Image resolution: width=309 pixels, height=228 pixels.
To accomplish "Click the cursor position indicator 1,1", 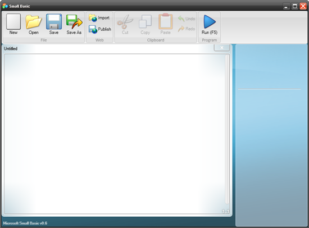I will [226, 211].
